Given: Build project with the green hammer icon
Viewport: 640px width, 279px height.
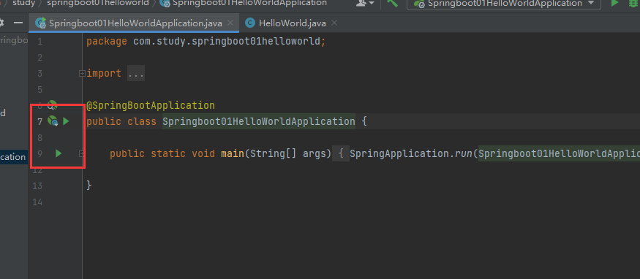Looking at the screenshot, I should point(393,3).
